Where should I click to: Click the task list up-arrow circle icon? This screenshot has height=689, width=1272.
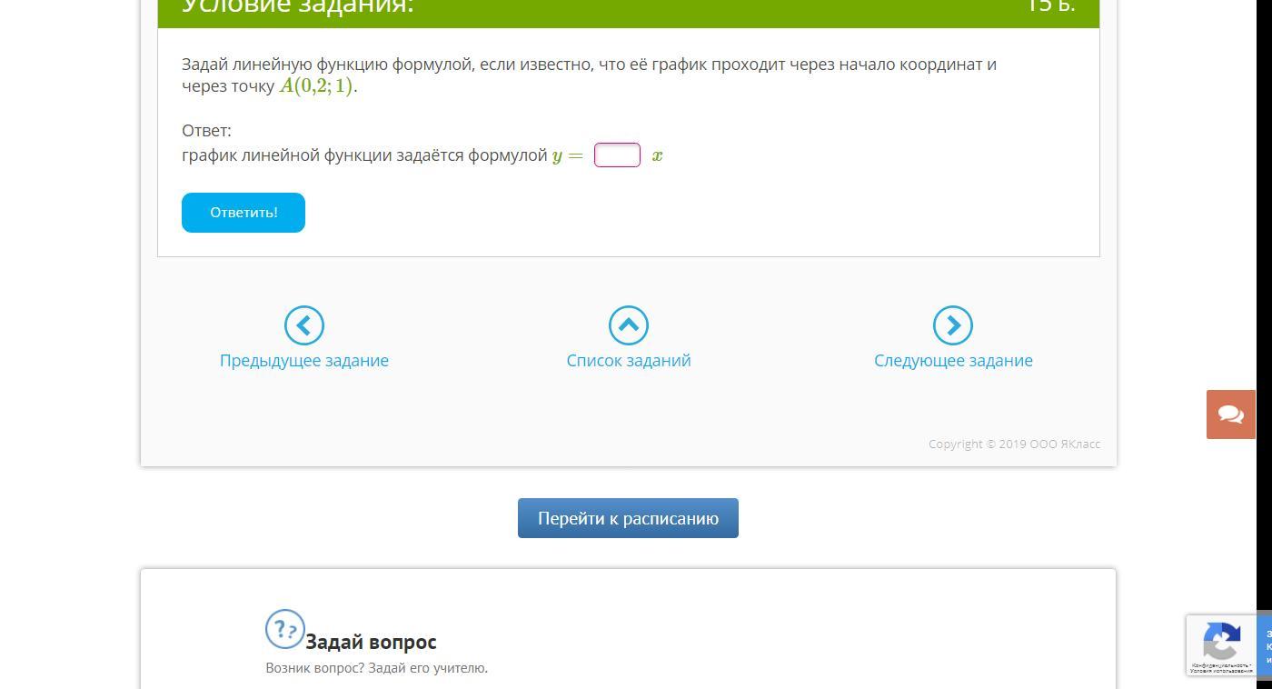(x=628, y=325)
